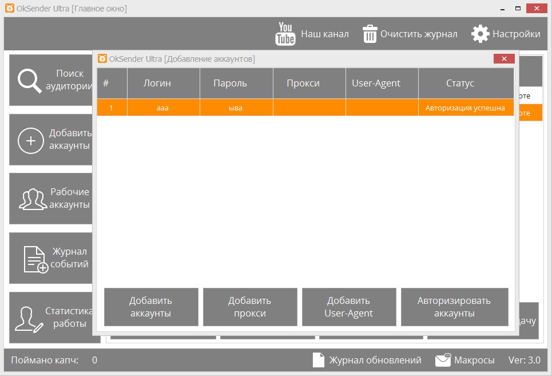Click the status 'Авторизация успешна'
The width and height of the screenshot is (552, 376).
pos(466,108)
